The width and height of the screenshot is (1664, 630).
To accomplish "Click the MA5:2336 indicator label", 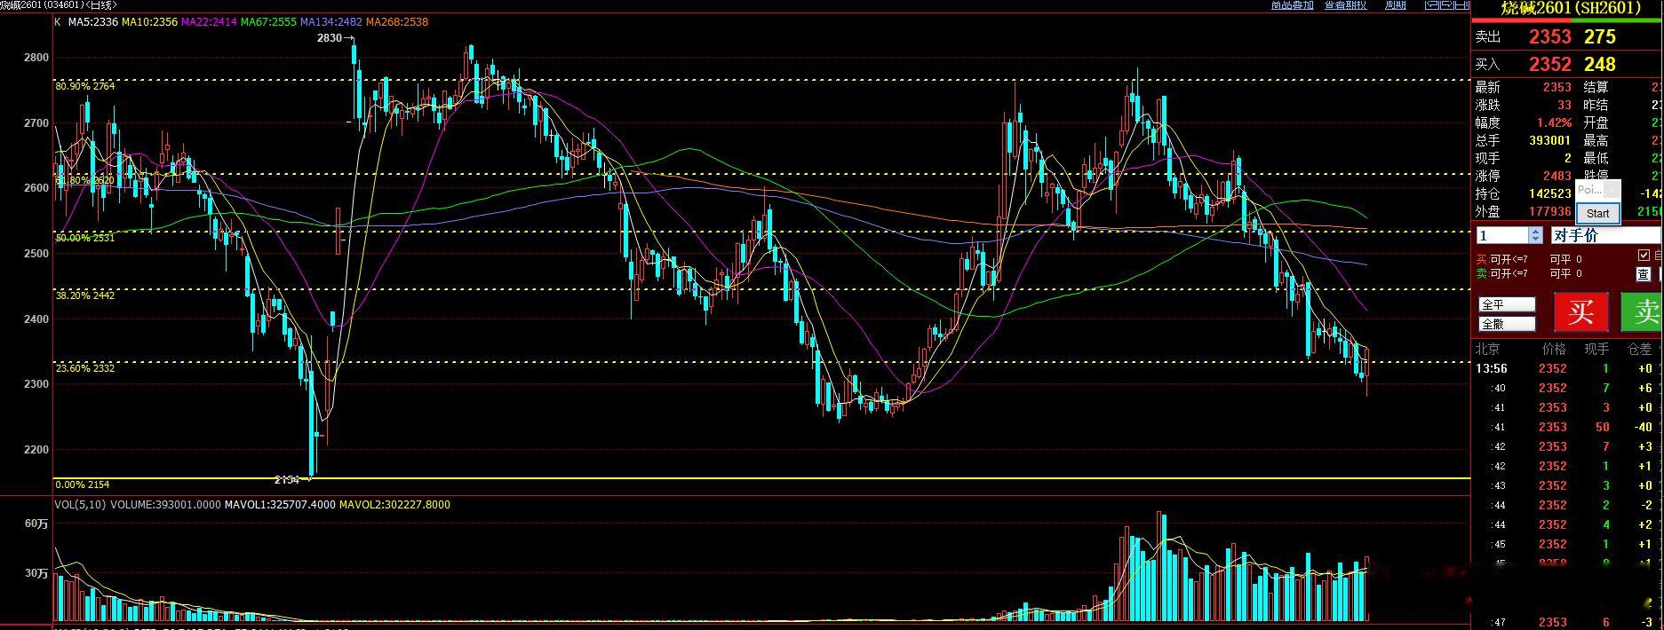I will [x=92, y=22].
